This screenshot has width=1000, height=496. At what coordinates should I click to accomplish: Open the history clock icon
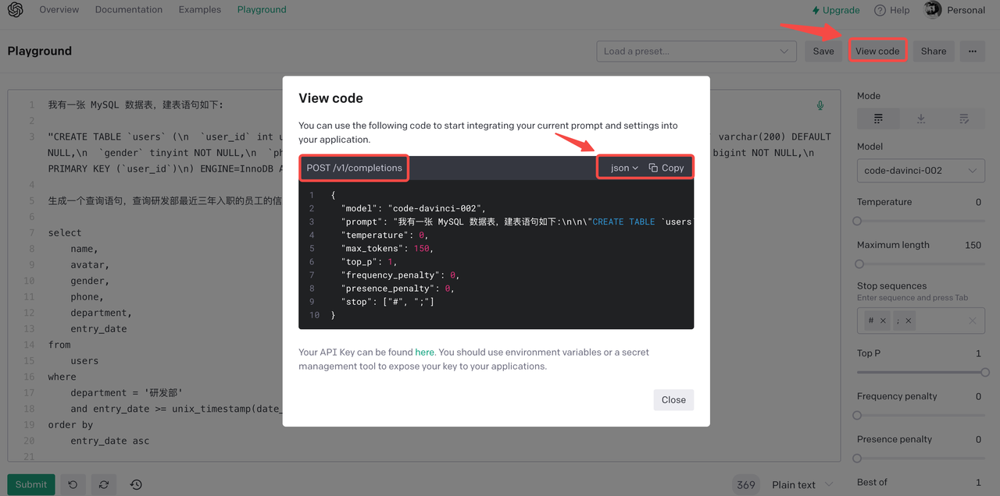tap(136, 484)
